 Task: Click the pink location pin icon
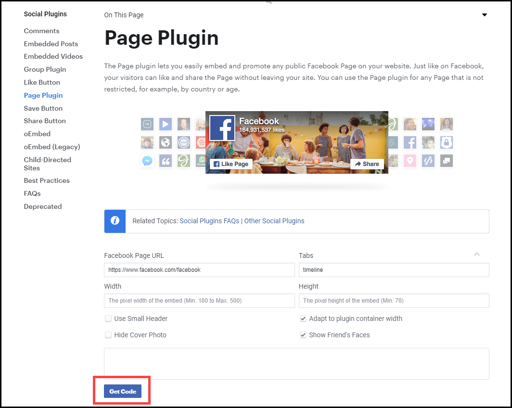410,161
